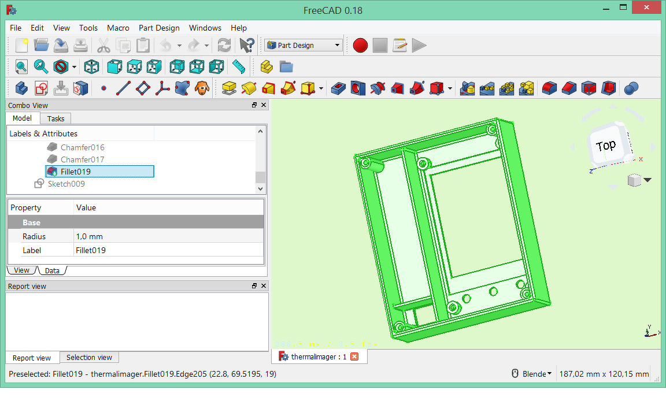The height and width of the screenshot is (401, 666).
Task: Activate the What's This help pointer
Action: click(x=246, y=46)
